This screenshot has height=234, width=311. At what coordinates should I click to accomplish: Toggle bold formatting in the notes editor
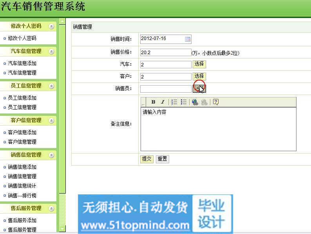pos(154,102)
